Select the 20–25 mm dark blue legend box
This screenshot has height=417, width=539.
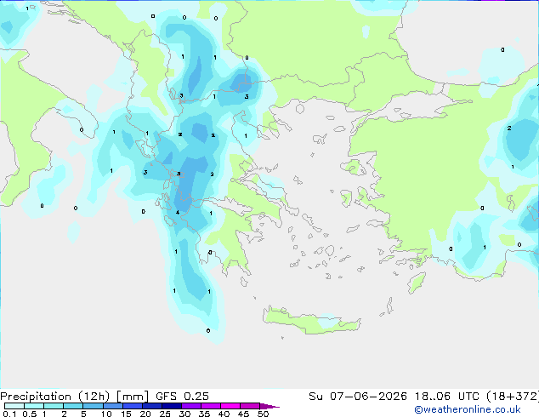152,406
